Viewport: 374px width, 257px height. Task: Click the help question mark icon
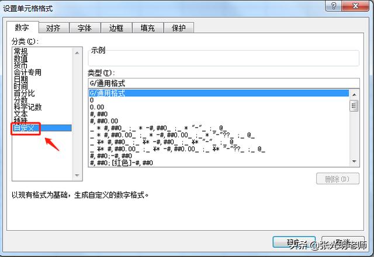pyautogui.click(x=334, y=6)
